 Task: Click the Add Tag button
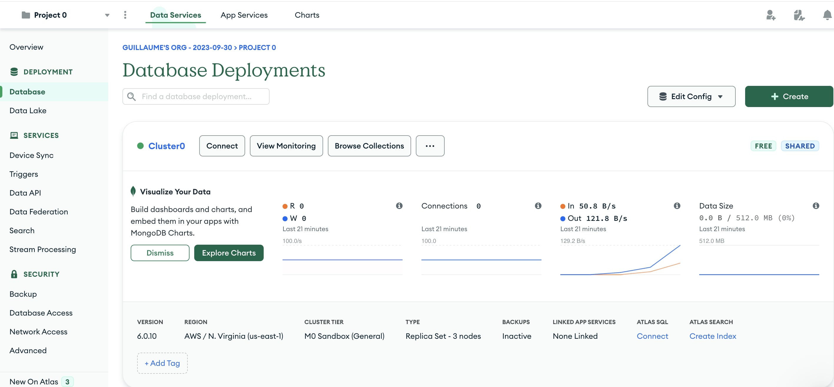[x=162, y=363]
